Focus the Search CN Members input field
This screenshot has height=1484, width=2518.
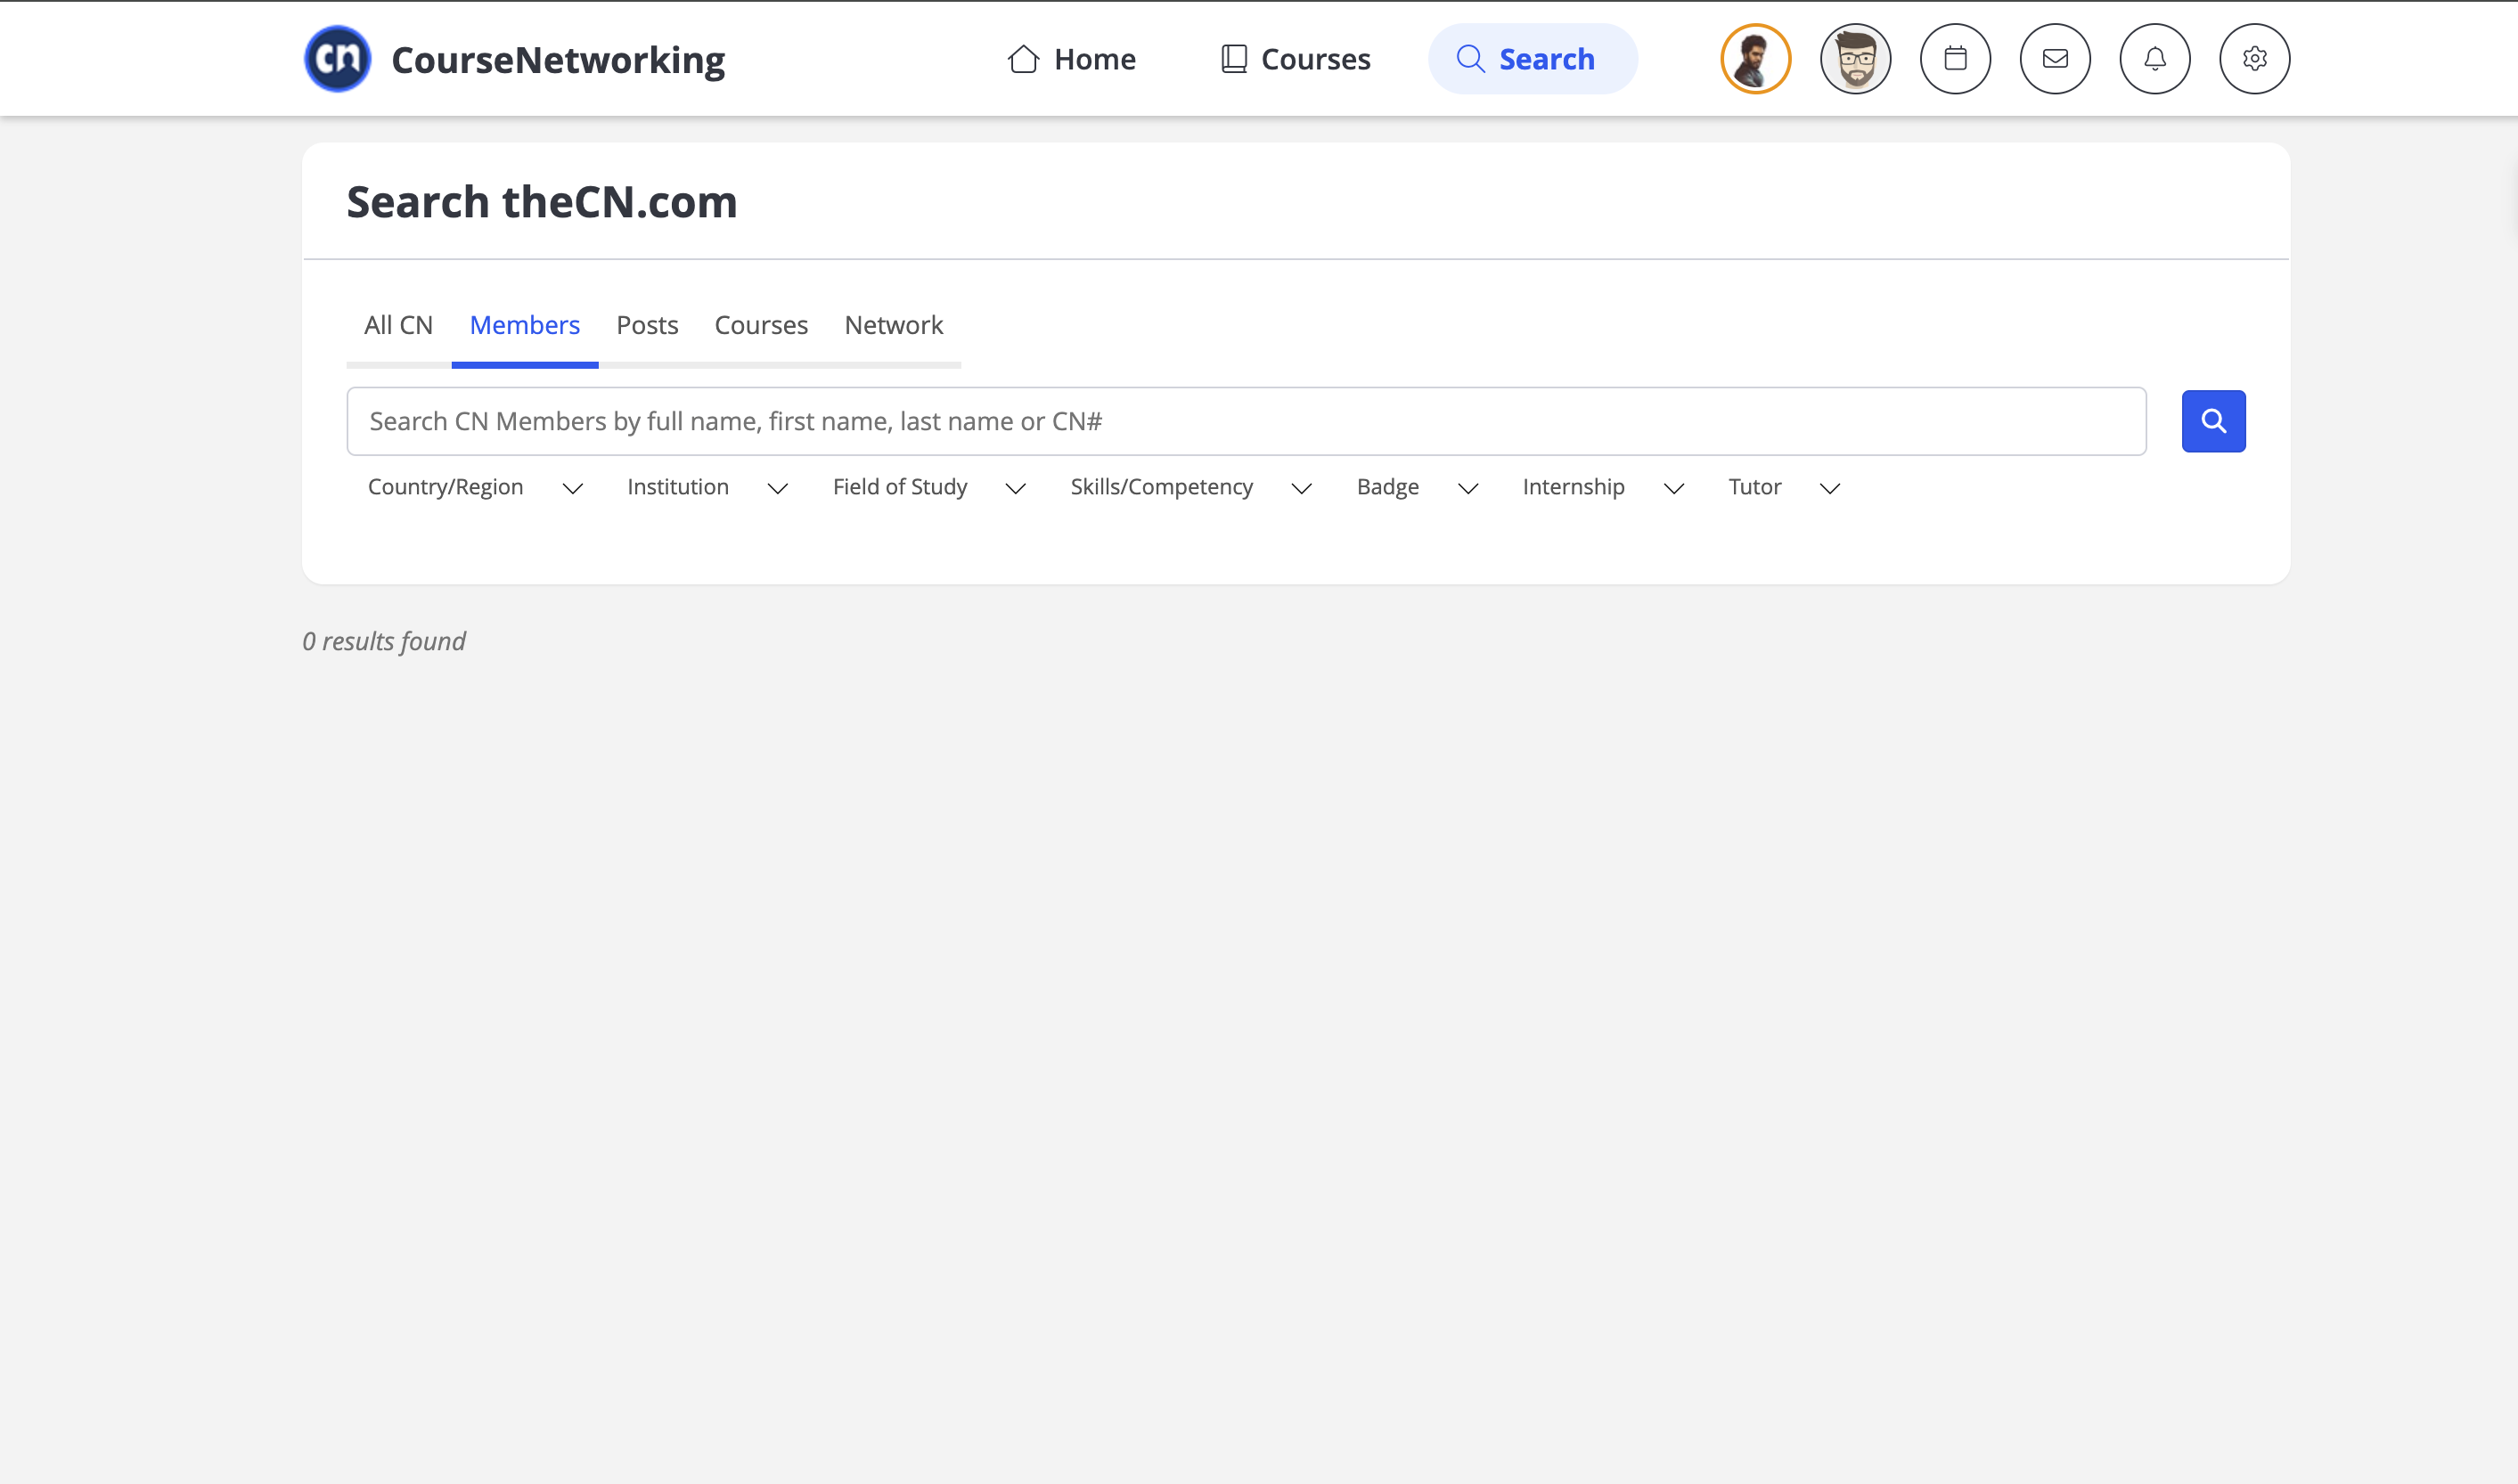(x=1246, y=421)
